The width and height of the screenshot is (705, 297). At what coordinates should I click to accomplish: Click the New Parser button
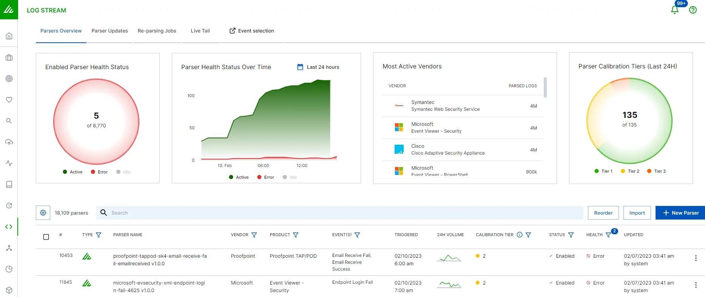point(680,213)
